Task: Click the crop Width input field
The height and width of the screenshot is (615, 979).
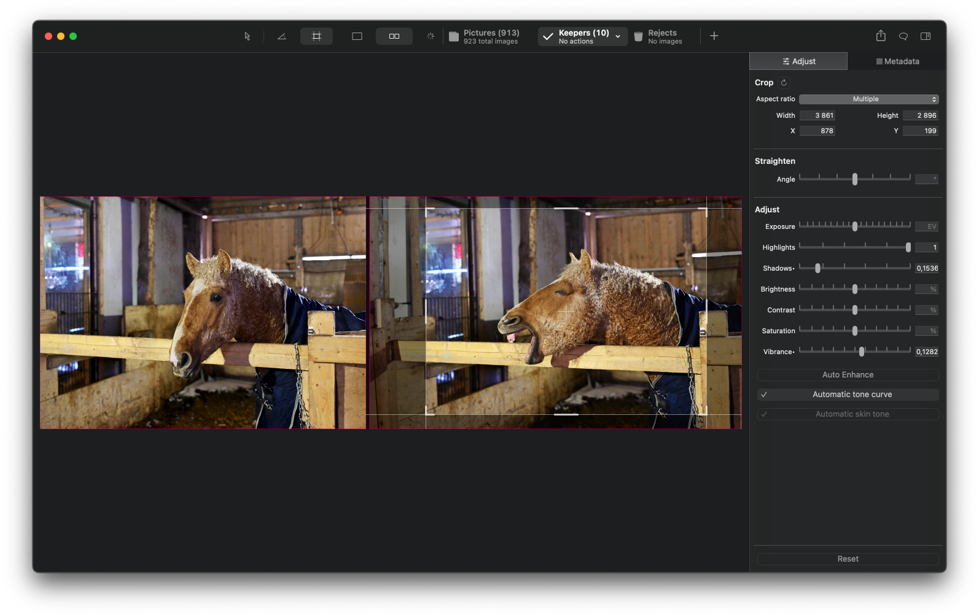Action: pos(817,115)
